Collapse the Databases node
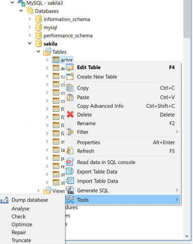The width and height of the screenshot is (193, 244). tap(21, 11)
